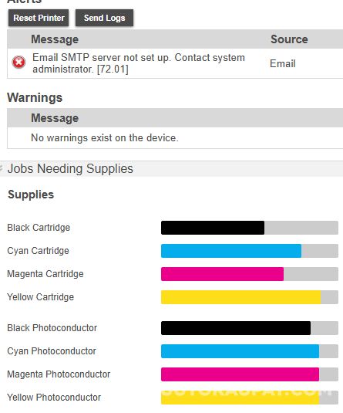
Task: Click the Black Cartridge label
Action: [39, 228]
